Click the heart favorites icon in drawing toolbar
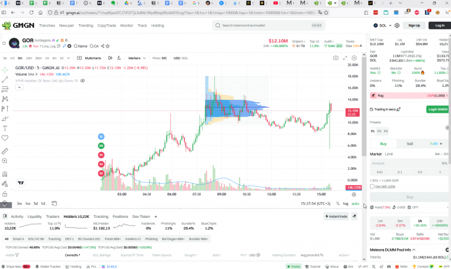 point(5,138)
